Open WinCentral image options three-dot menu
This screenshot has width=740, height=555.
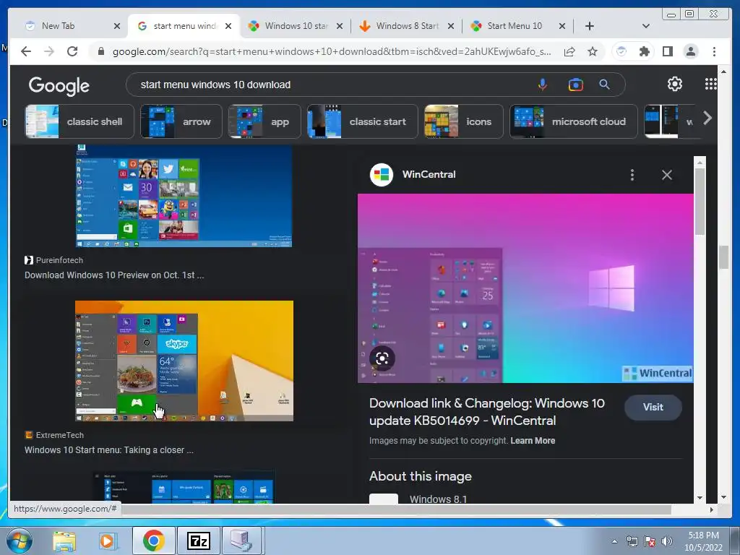tap(632, 175)
